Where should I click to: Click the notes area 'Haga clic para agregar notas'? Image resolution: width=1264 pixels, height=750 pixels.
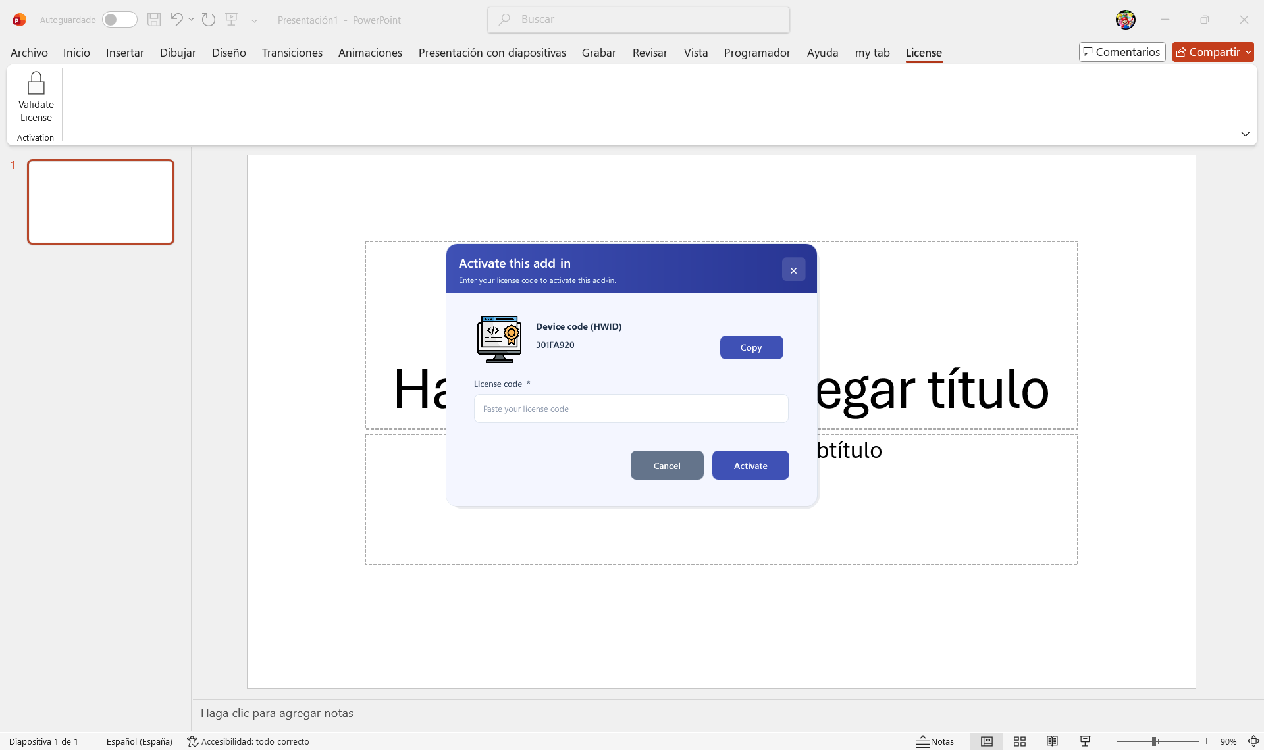tap(277, 713)
